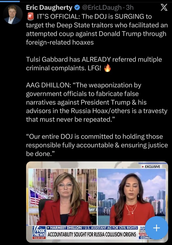172x245 pixels.
Task: Click the blue loading progress bar
Action: pos(10,1)
